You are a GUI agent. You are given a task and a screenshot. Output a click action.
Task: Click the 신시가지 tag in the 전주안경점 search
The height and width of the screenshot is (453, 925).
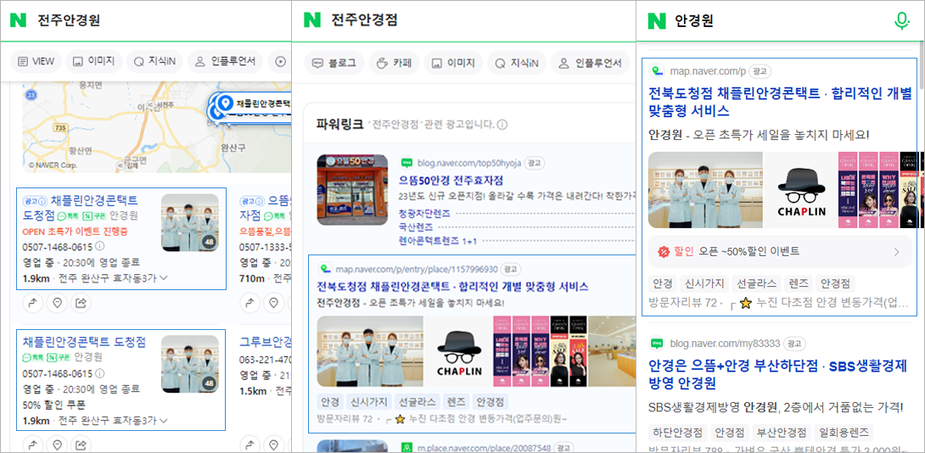coord(368,402)
